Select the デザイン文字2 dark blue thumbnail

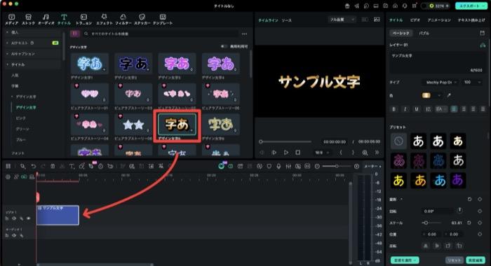[133, 64]
